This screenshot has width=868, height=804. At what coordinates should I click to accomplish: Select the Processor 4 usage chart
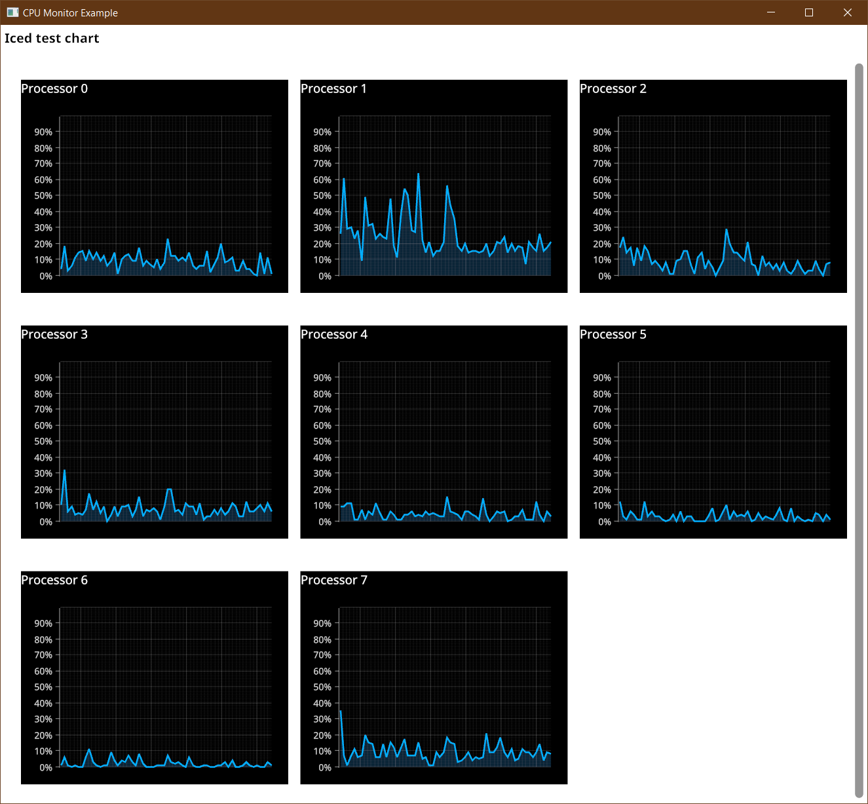tap(433, 431)
